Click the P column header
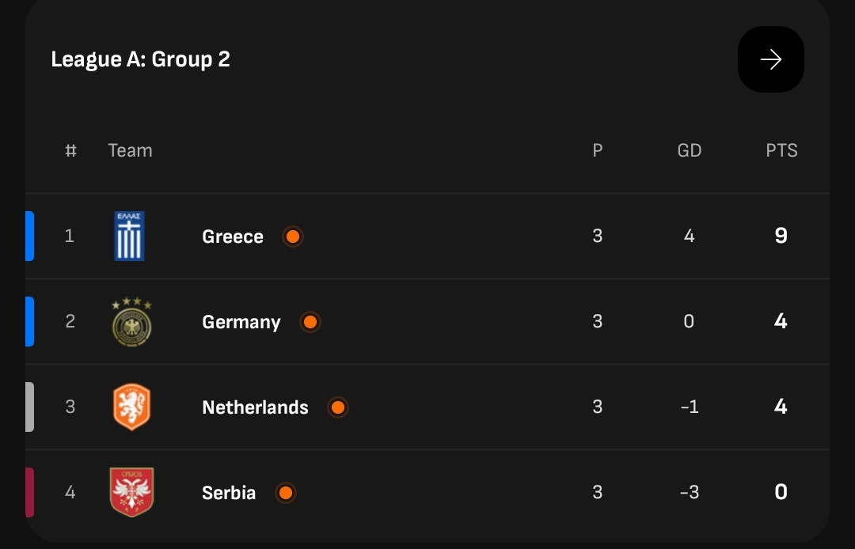The image size is (855, 549). 598,150
